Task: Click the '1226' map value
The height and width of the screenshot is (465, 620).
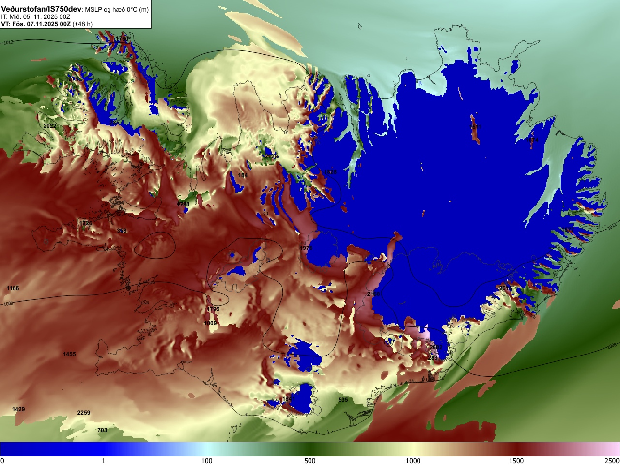Action: 86,223
